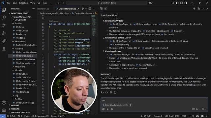The image size is (211, 118).
Task: Open Vendor.cs entity file
Action: click(21, 38)
